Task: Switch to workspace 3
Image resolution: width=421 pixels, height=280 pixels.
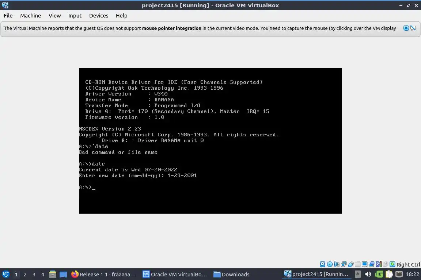Action: click(x=34, y=275)
